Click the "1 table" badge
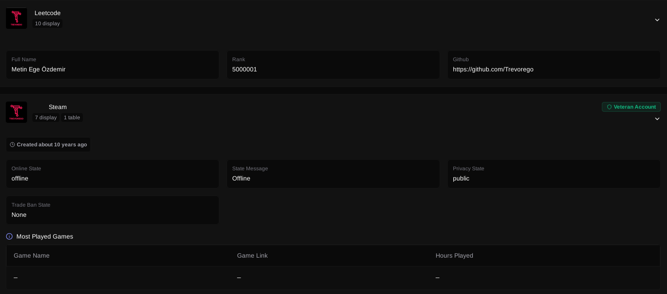The width and height of the screenshot is (667, 294). [72, 118]
